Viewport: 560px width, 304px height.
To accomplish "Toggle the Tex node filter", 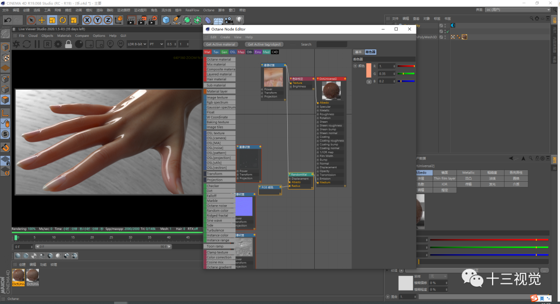I will pos(216,52).
